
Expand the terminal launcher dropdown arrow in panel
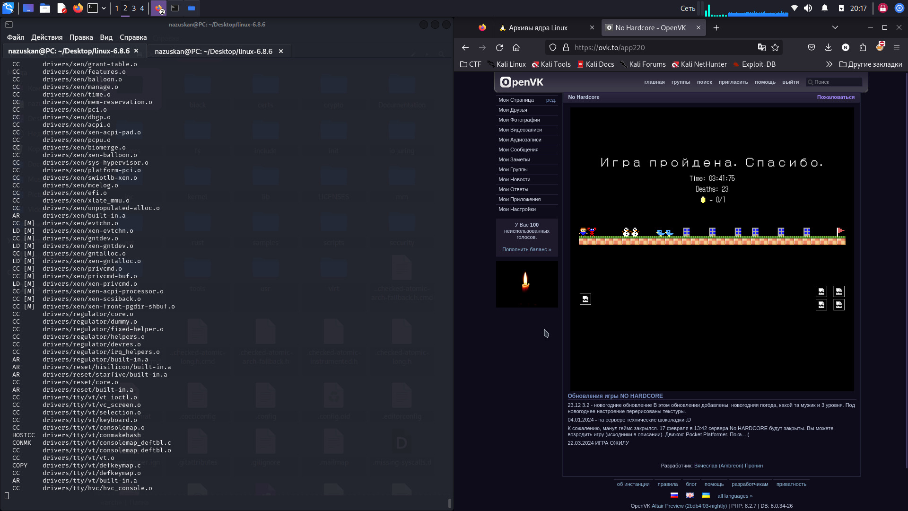pos(104,8)
